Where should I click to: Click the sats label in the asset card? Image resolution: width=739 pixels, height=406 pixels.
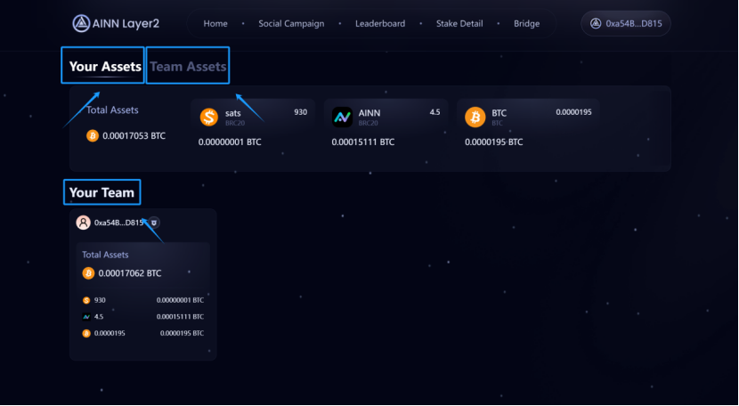click(x=232, y=113)
